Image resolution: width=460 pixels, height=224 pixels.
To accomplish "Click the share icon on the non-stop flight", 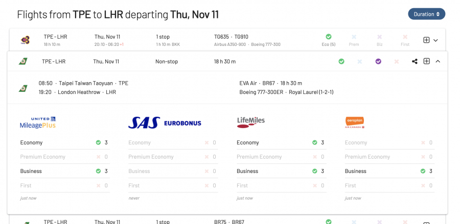I will click(415, 61).
